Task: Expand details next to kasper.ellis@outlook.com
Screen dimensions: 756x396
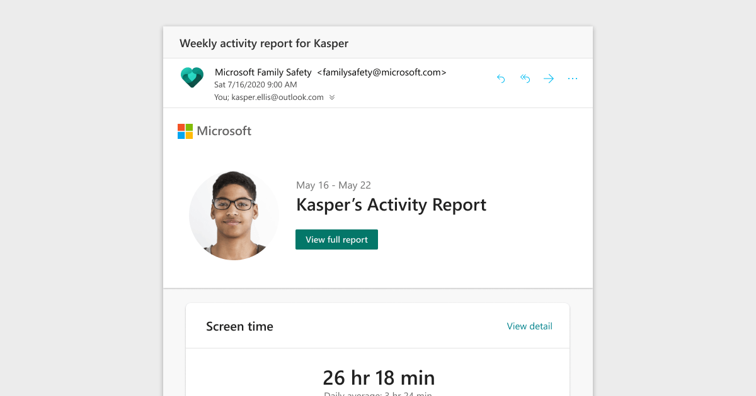Action: click(333, 97)
